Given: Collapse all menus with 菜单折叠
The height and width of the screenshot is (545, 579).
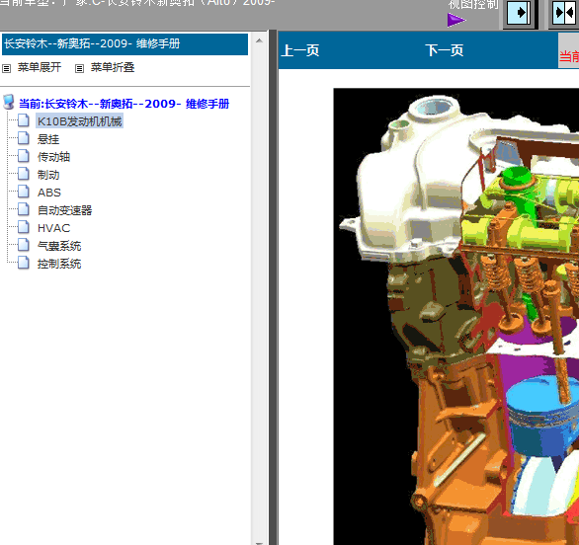Looking at the screenshot, I should point(113,67).
